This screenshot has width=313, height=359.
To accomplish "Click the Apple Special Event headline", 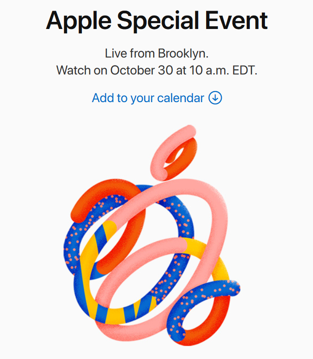I will 157,21.
